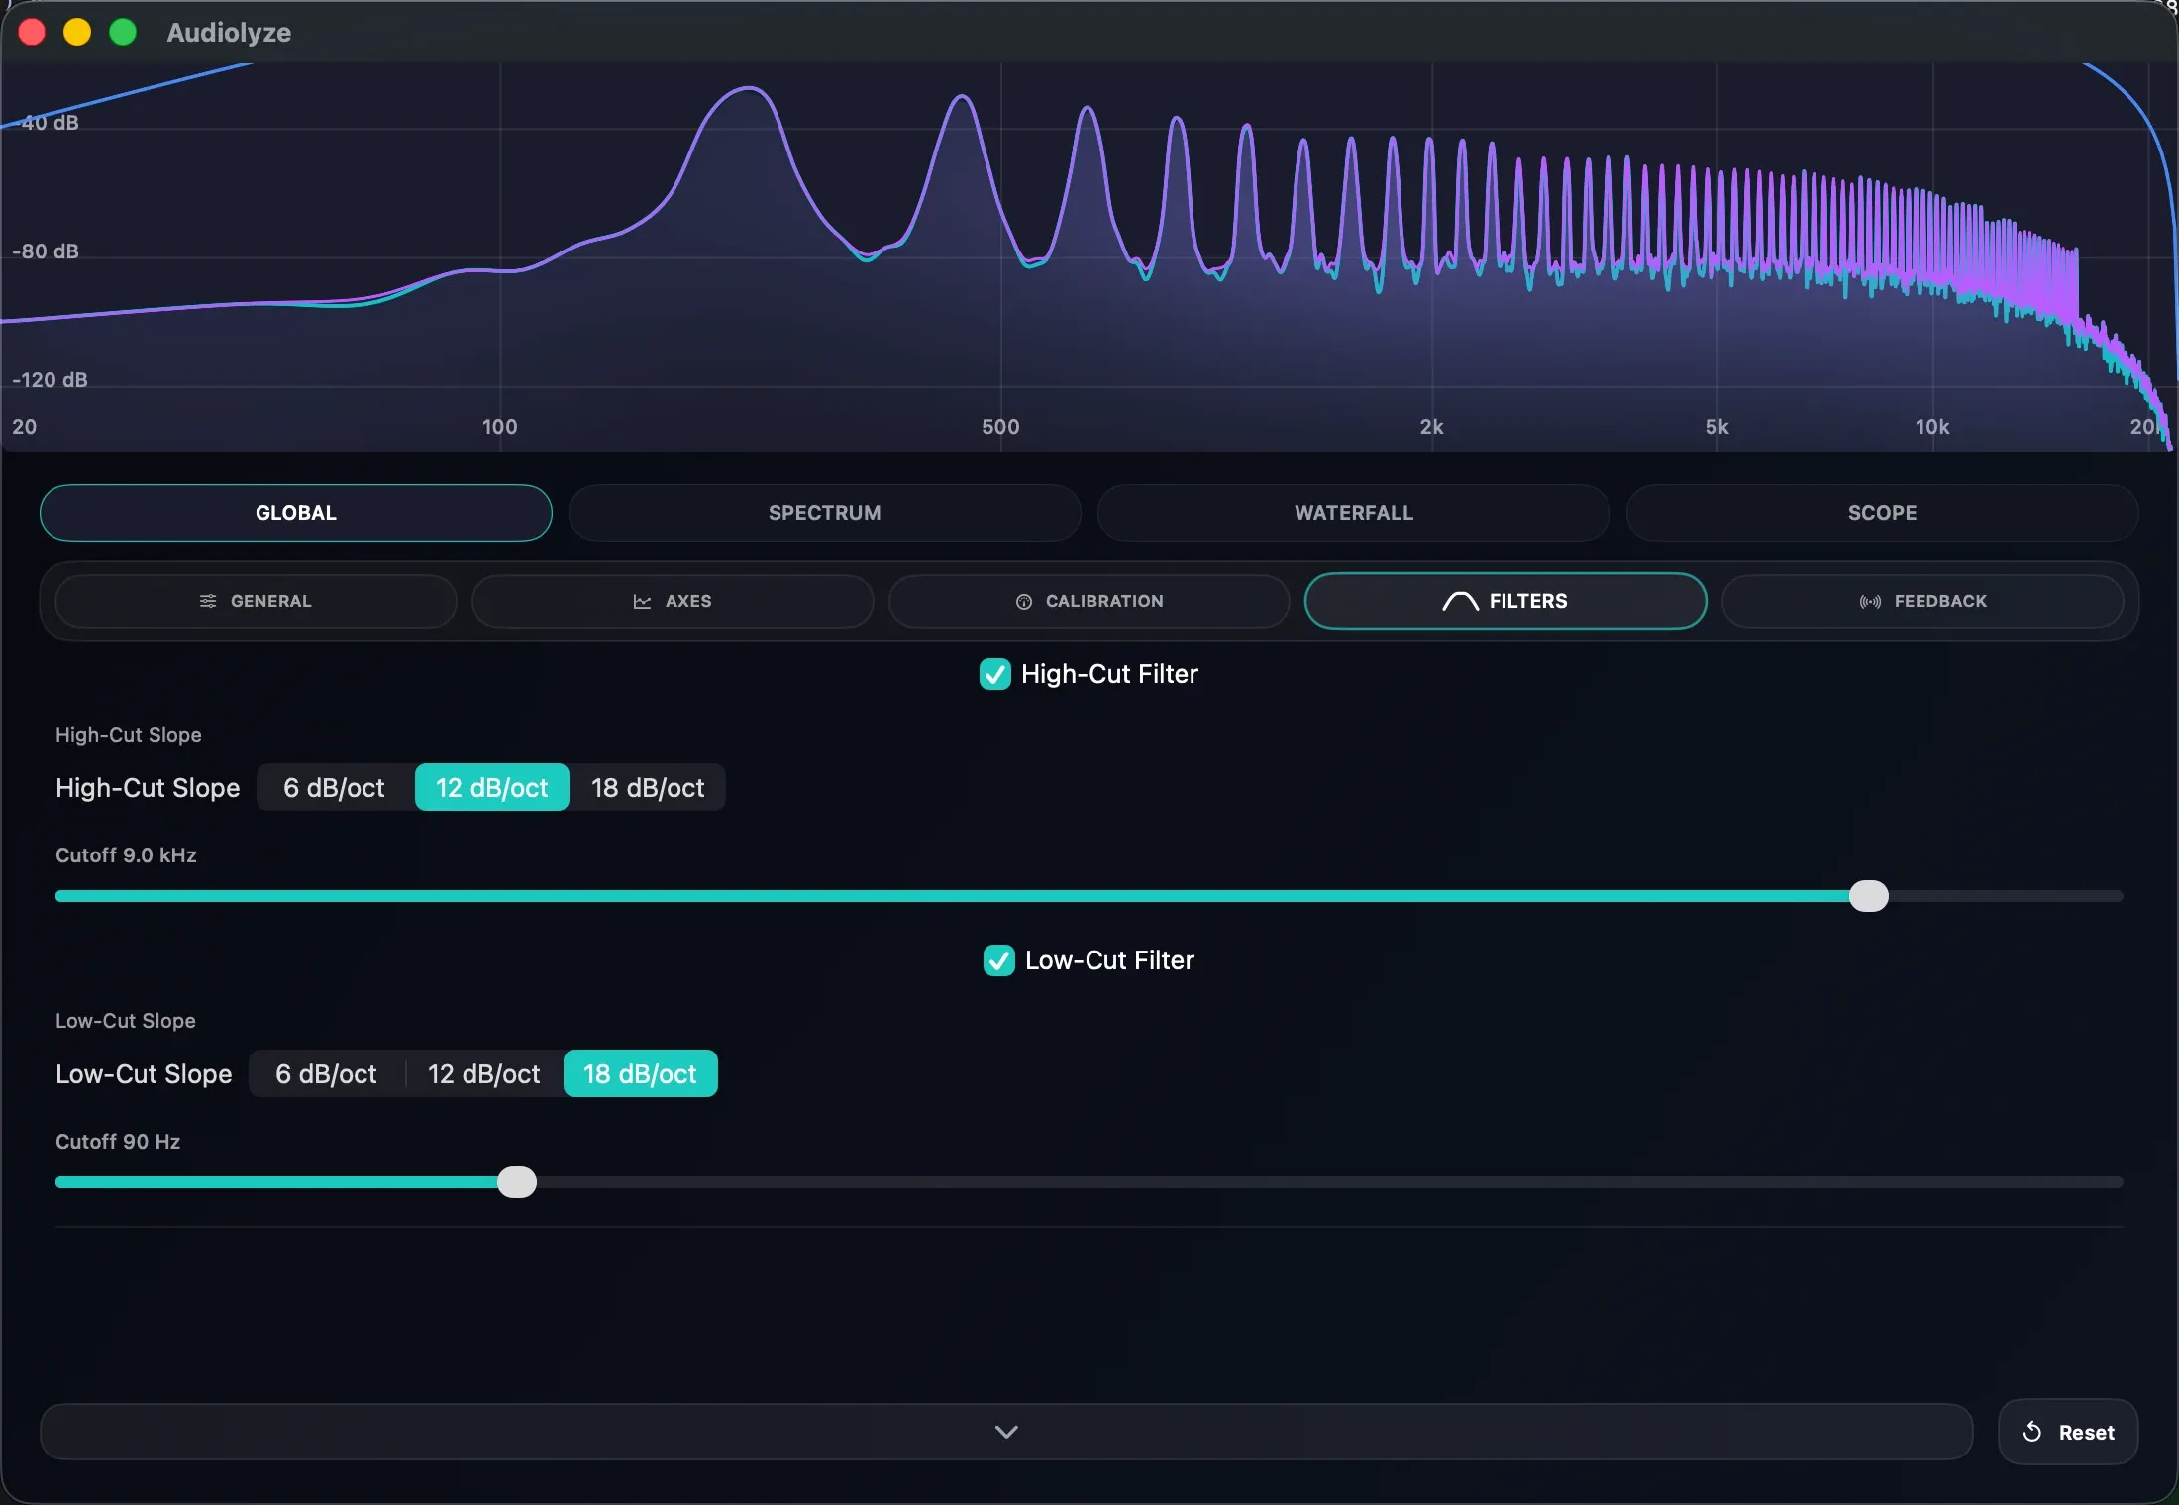Uncheck the High-Cut Filter checkbox
The width and height of the screenshot is (2179, 1505).
(995, 674)
